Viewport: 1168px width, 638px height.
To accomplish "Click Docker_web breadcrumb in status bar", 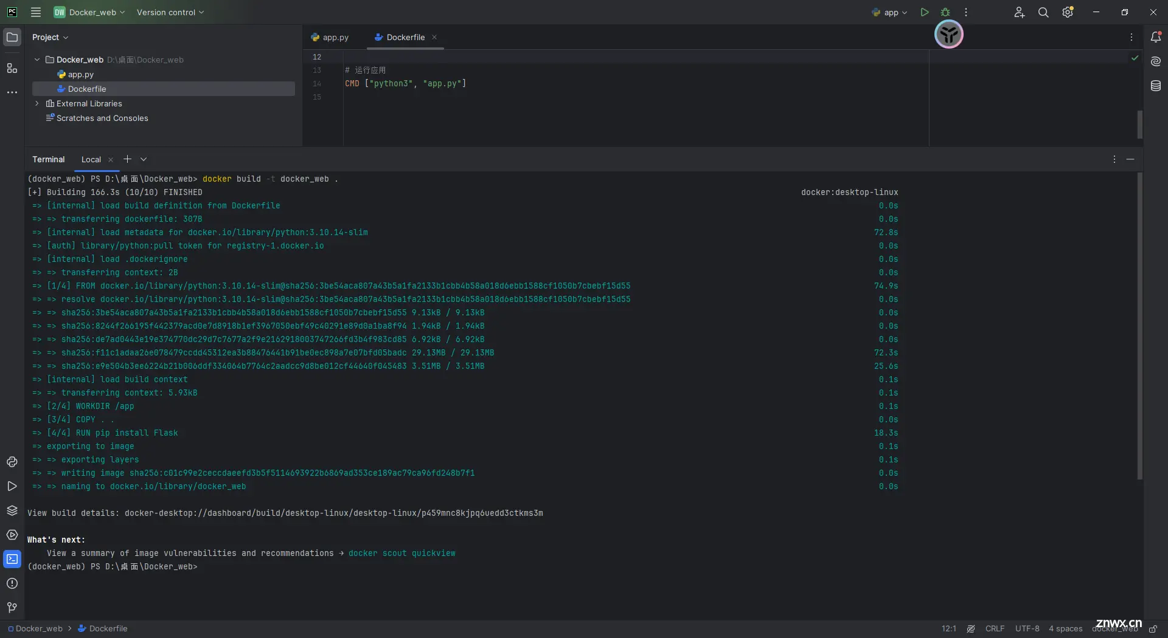I will click(35, 629).
